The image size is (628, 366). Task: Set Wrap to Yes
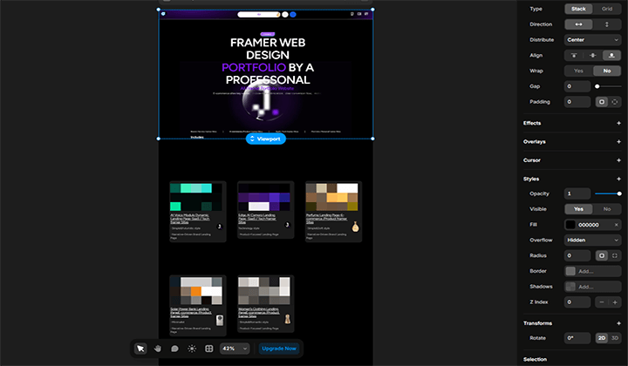578,71
